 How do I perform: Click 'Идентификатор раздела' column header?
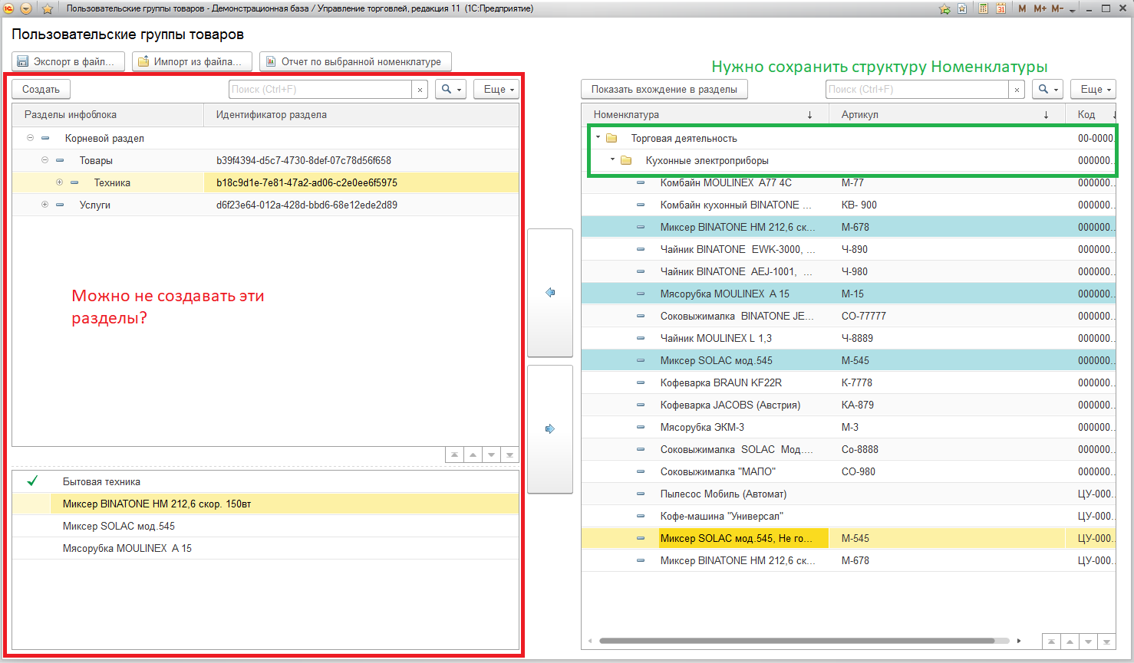point(361,115)
